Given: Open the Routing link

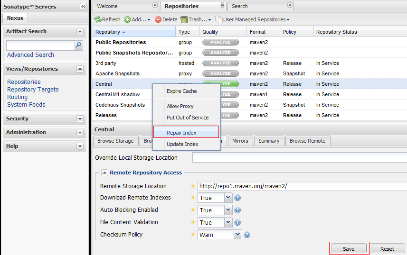Looking at the screenshot, I should (18, 97).
